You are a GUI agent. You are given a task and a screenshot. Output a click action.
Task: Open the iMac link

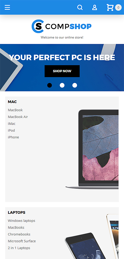click(12, 123)
